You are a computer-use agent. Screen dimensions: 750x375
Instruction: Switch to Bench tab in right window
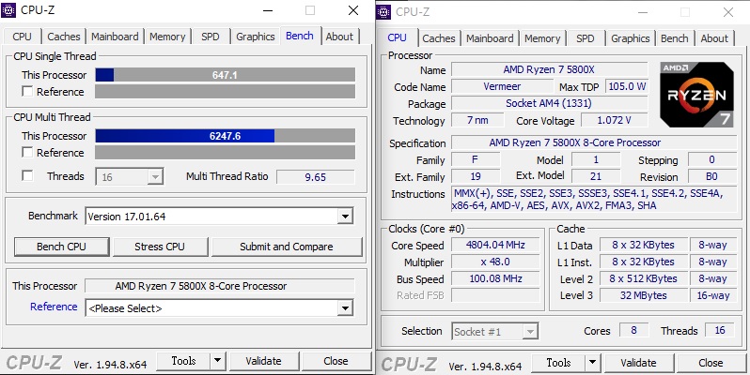tap(675, 38)
